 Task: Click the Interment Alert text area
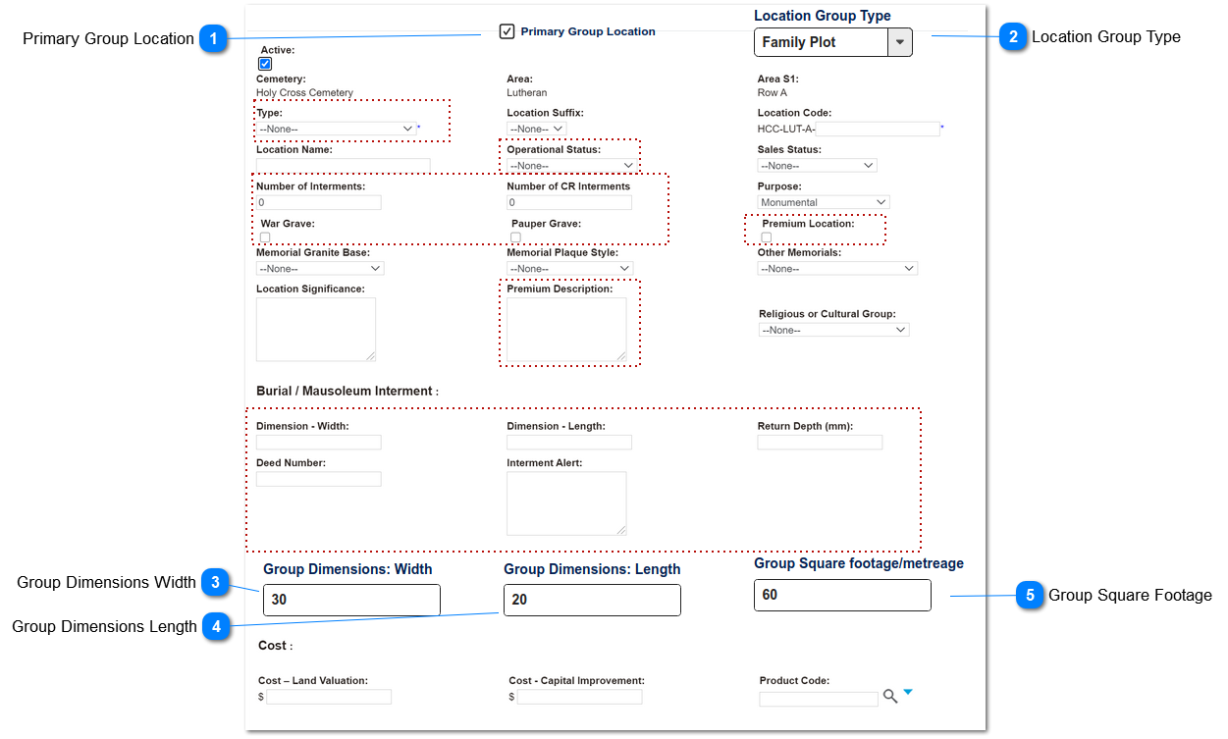click(x=566, y=503)
